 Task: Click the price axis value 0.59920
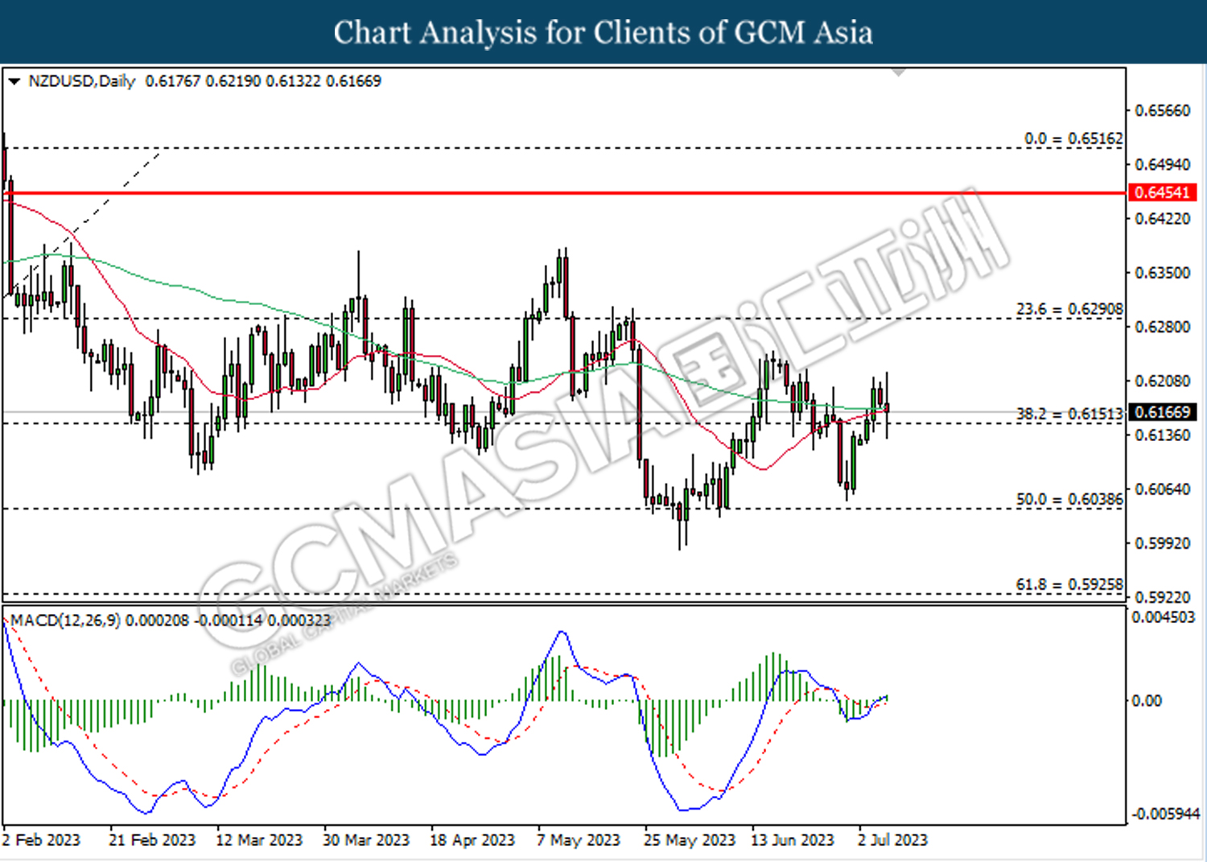(x=1162, y=543)
